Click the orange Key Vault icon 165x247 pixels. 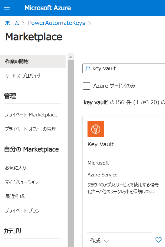tap(96, 129)
